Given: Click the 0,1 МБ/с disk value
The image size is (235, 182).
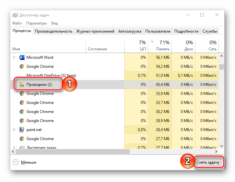Looking at the screenshot, I should click(185, 75).
